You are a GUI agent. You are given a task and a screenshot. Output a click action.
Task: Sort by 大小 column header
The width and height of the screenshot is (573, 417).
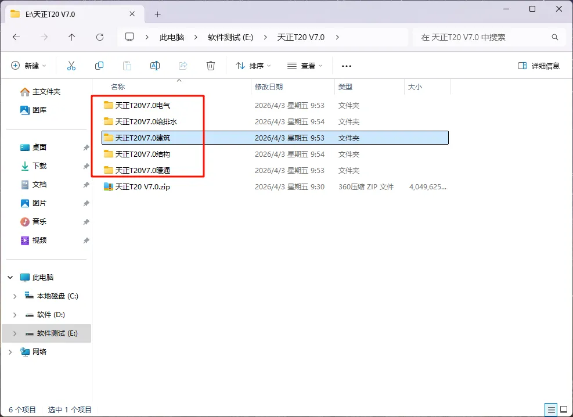pos(415,87)
